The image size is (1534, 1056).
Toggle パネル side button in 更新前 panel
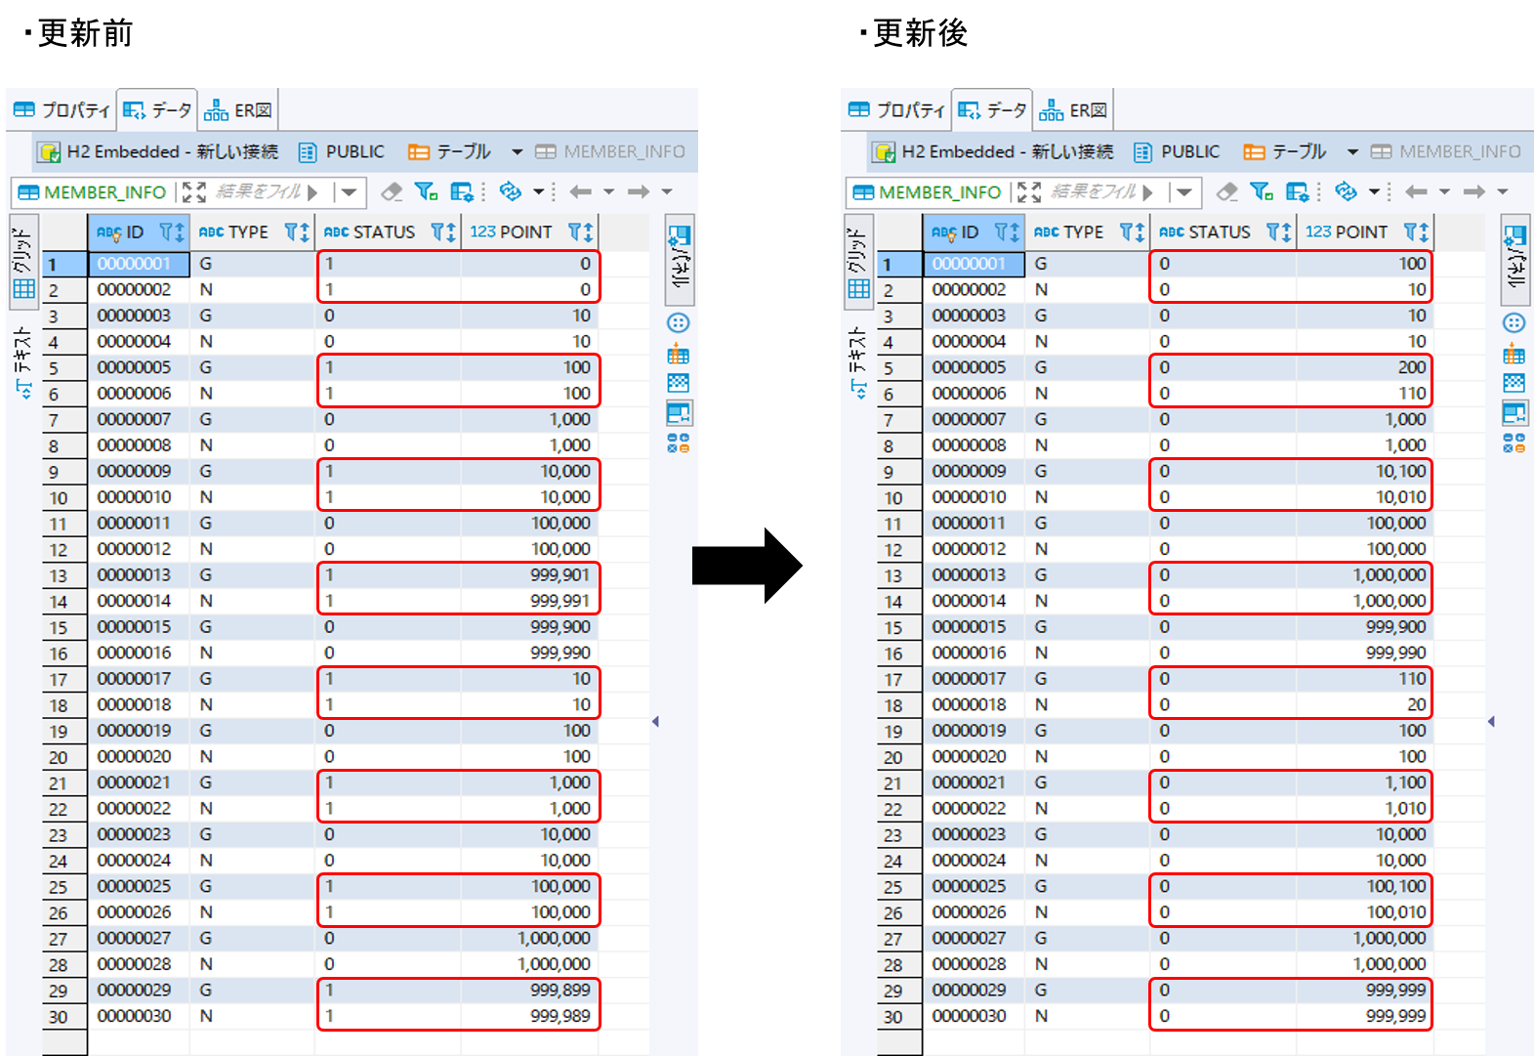point(680,259)
